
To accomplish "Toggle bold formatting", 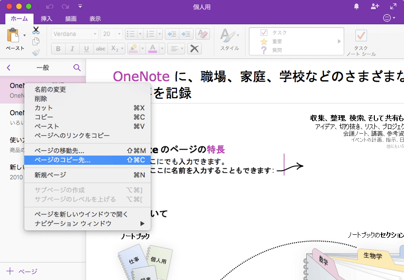I will pyautogui.click(x=58, y=49).
